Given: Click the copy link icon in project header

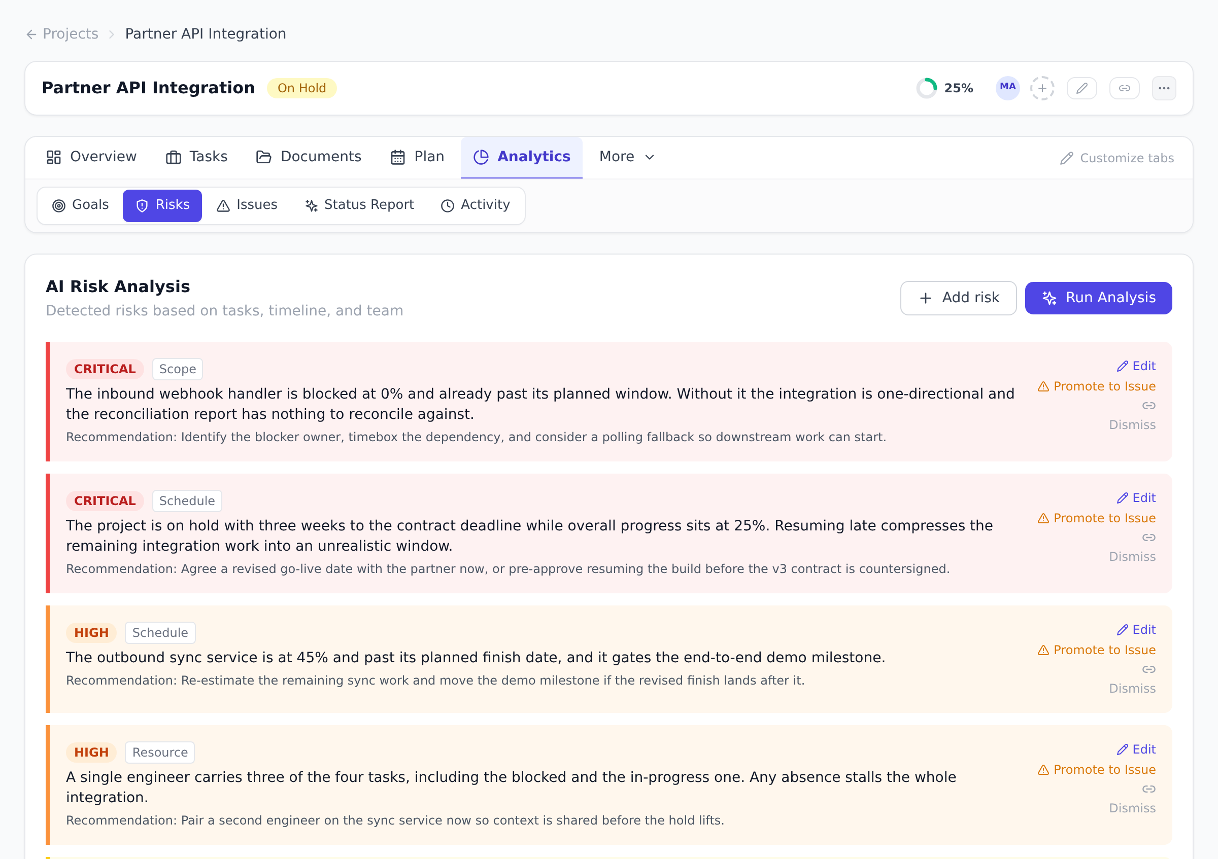Looking at the screenshot, I should point(1124,88).
